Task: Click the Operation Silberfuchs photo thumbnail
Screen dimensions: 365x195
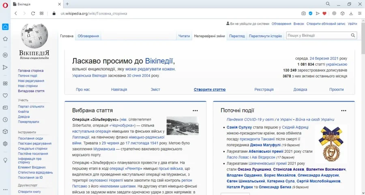Action: pos(183,126)
